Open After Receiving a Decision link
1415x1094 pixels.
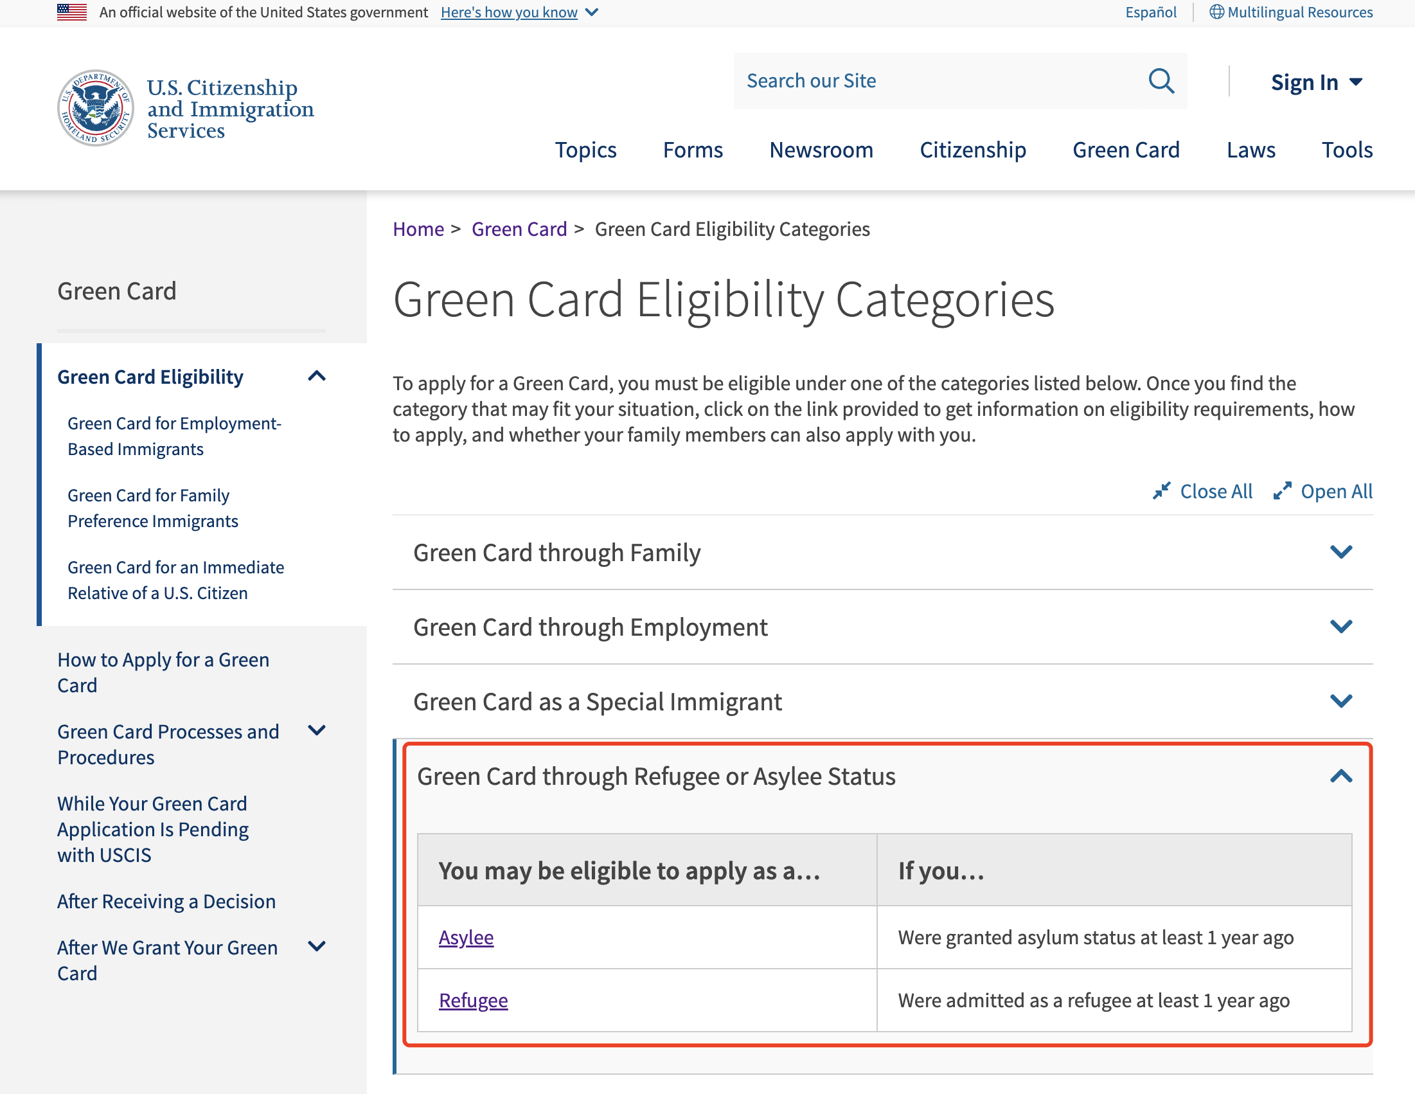point(166,902)
